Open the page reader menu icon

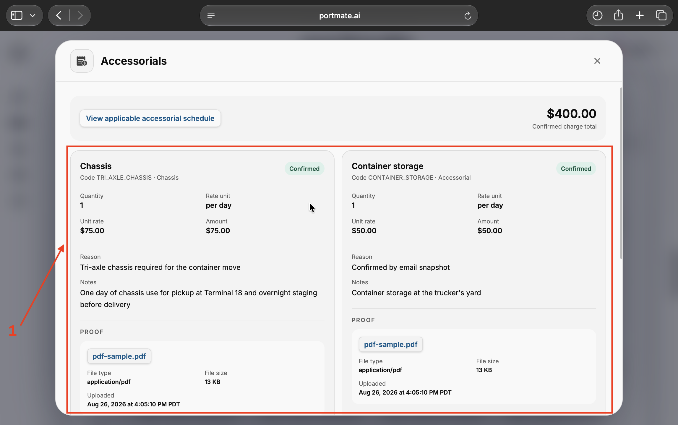pyautogui.click(x=211, y=15)
